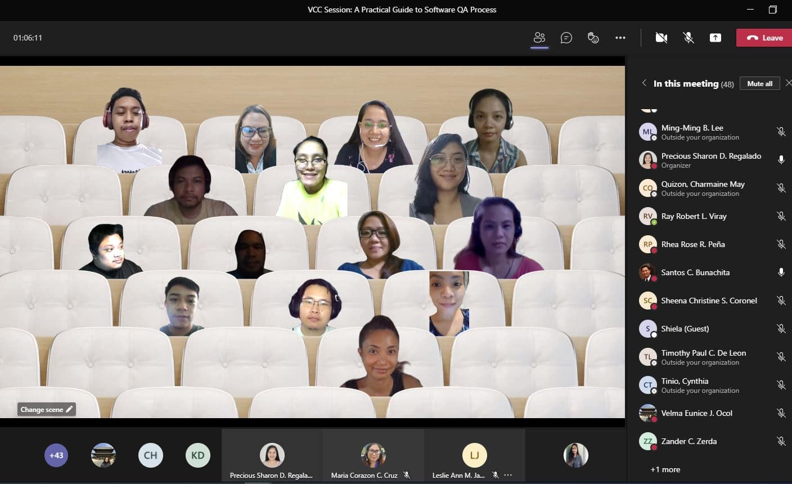Click Ray Robert L. Viray name
Screen dimensions: 792x484
(x=694, y=216)
